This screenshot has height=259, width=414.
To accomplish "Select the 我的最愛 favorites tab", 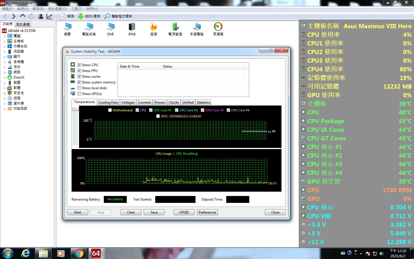I will [23, 24].
